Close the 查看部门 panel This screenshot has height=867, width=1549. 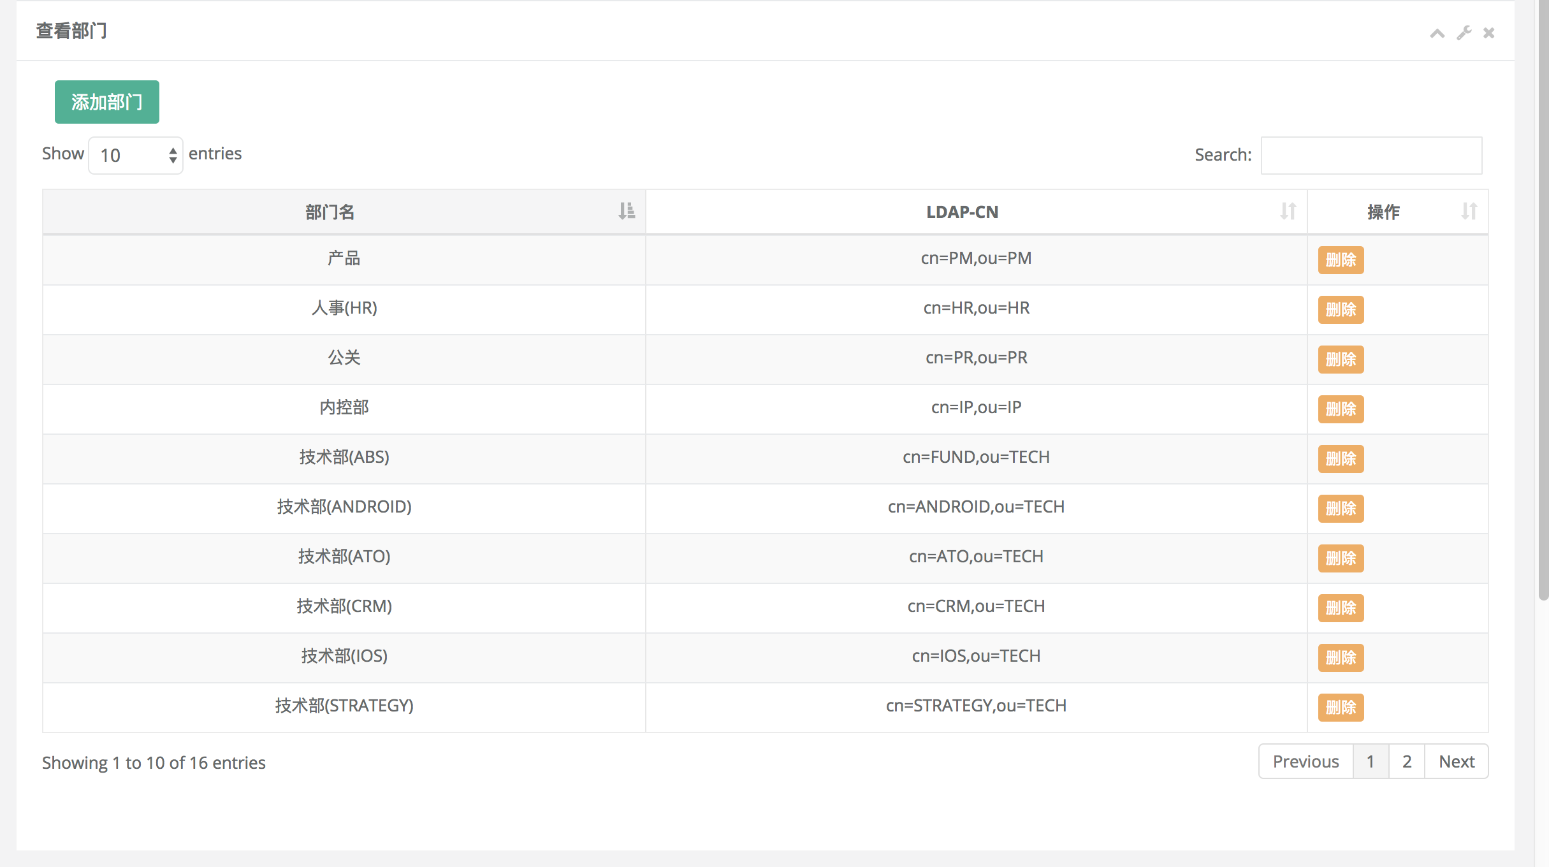[x=1488, y=33]
